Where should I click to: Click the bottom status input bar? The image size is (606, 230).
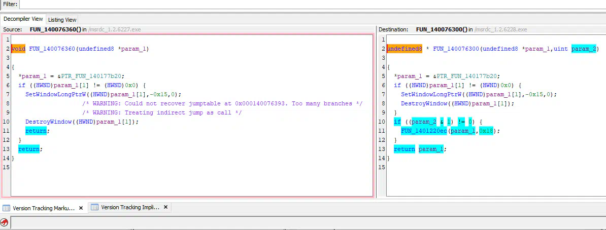pos(308,223)
